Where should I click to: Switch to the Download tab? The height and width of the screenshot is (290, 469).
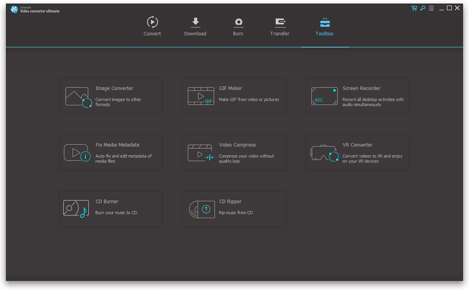[195, 26]
